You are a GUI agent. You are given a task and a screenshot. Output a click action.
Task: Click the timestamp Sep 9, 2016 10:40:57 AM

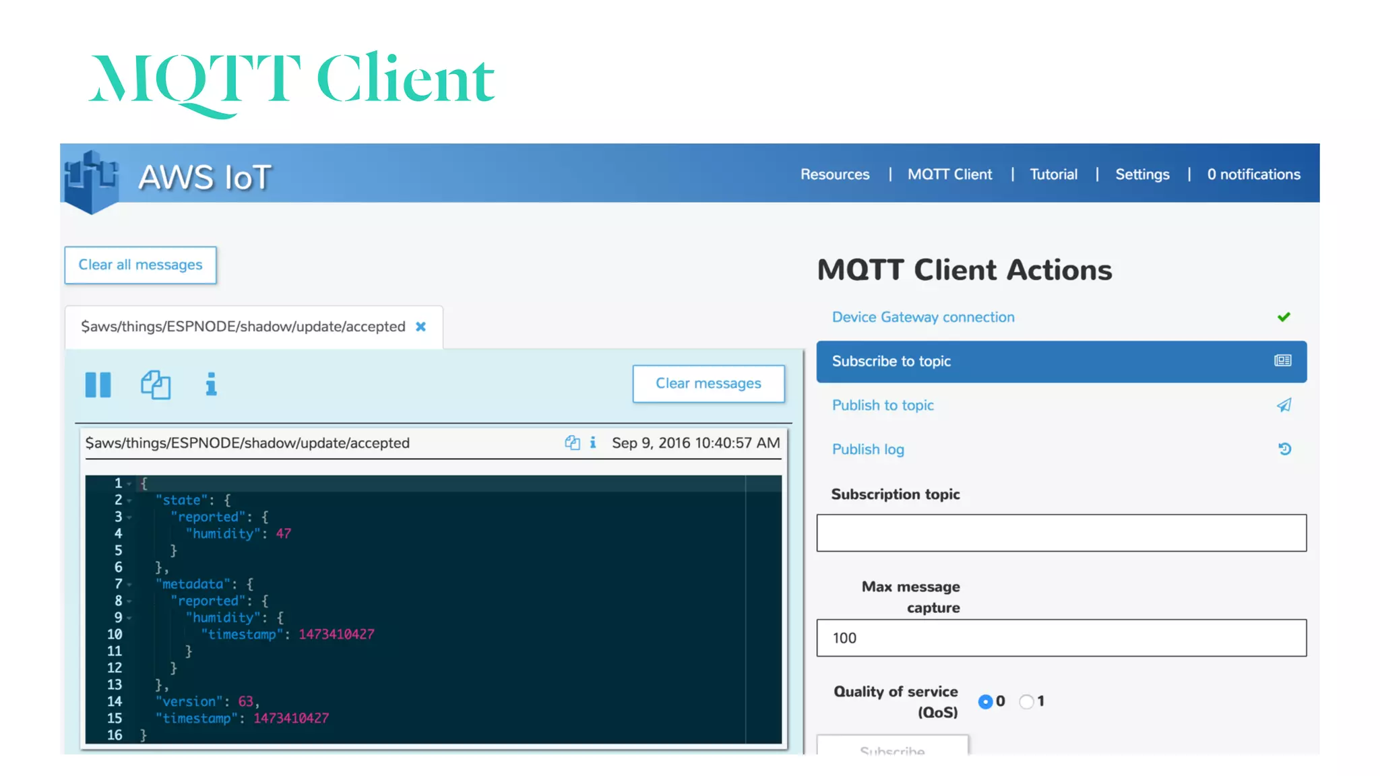(695, 443)
